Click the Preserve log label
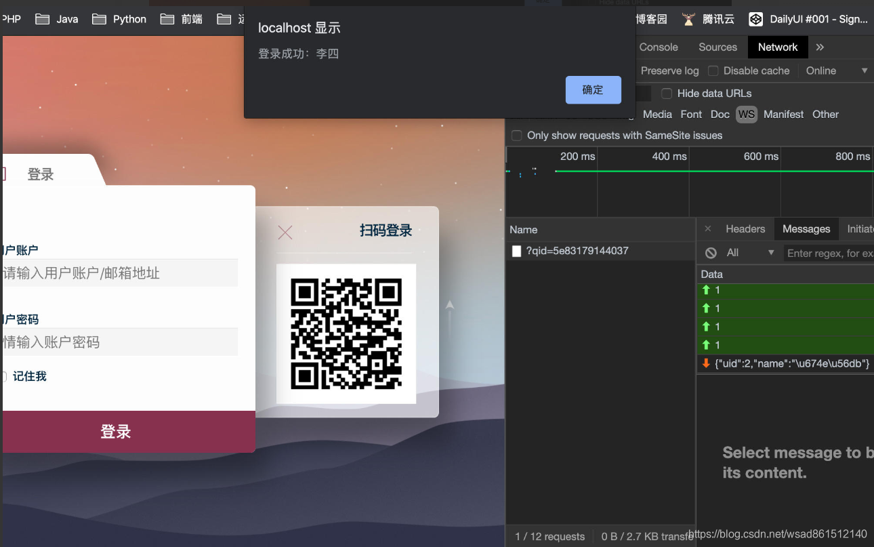Image resolution: width=874 pixels, height=547 pixels. coord(669,70)
